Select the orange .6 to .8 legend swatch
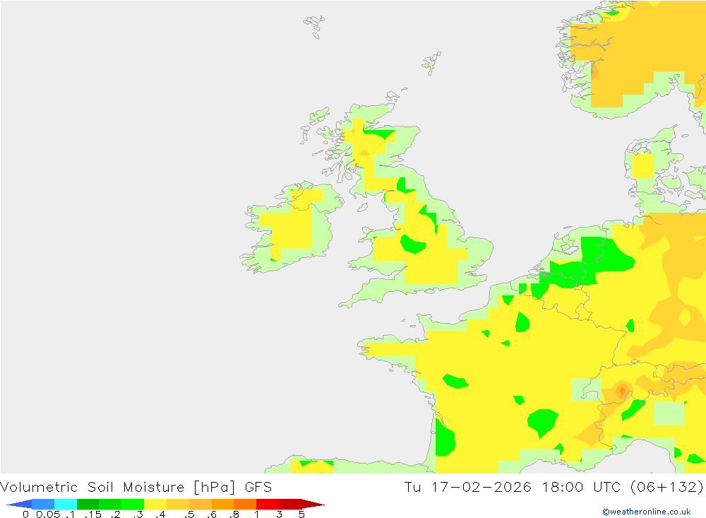The height and width of the screenshot is (518, 706). point(222,504)
